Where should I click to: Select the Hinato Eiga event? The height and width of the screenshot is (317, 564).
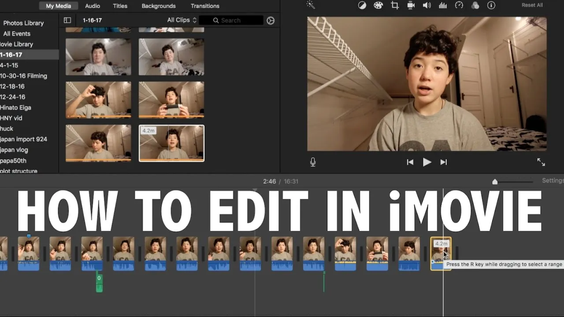[15, 107]
